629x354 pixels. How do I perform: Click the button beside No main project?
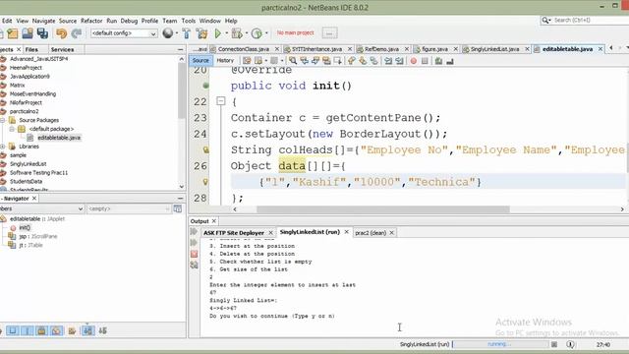pos(329,33)
